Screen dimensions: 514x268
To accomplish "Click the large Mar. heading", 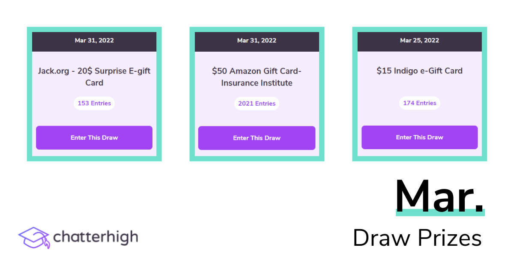I will coord(439,196).
